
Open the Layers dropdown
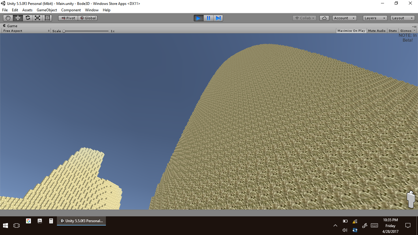375,18
